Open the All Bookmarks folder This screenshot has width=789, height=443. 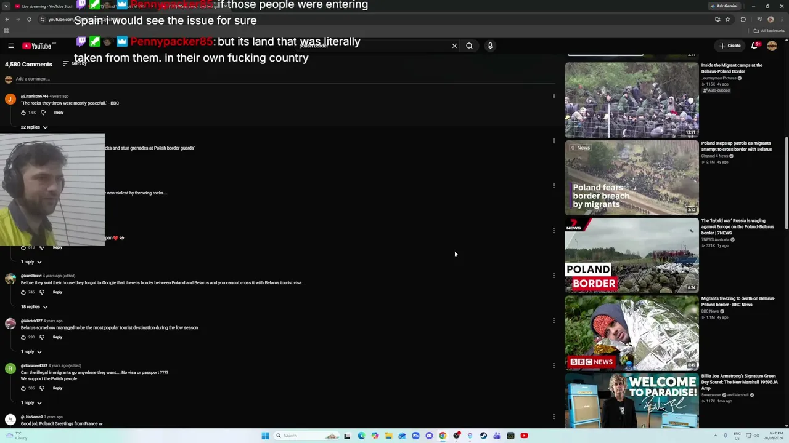pyautogui.click(x=769, y=31)
